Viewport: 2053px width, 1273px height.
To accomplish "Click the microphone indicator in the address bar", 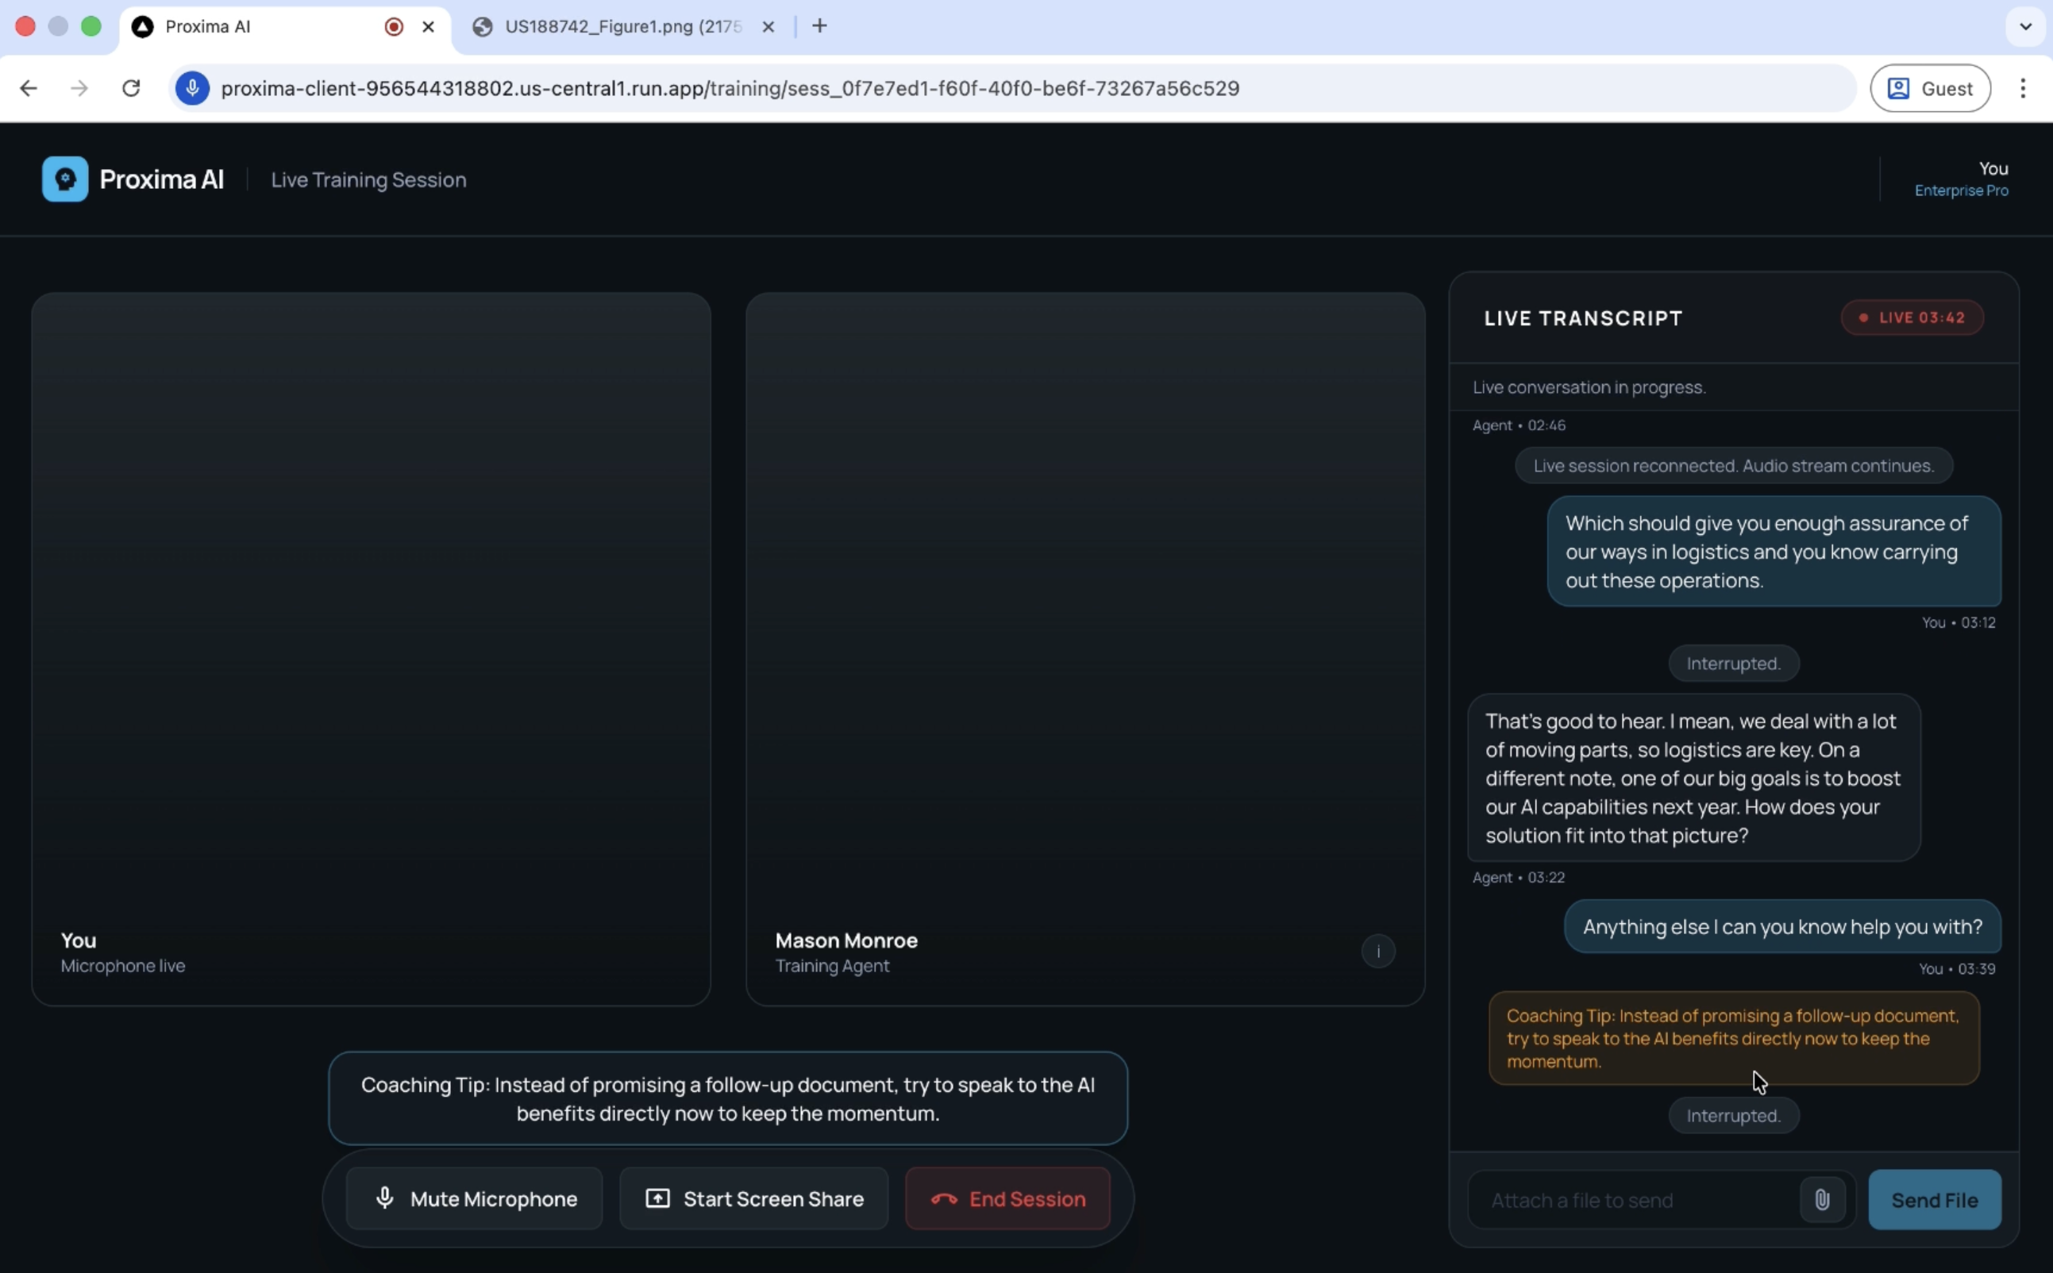I will click(193, 88).
